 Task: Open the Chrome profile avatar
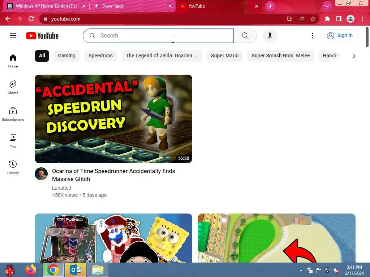pos(350,19)
